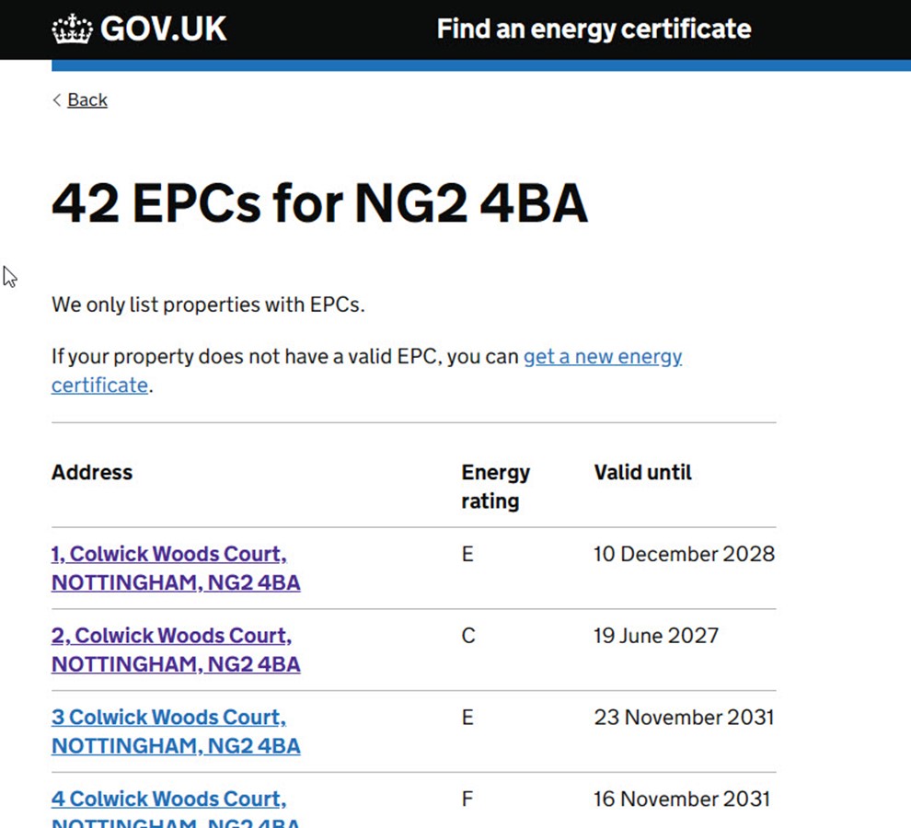Open the 'Find an energy certificate' header link

pos(594,29)
